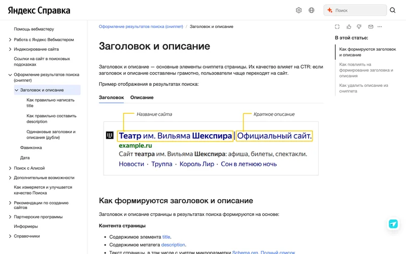
Task: Toggle fullscreen article view icon
Action: (x=337, y=27)
